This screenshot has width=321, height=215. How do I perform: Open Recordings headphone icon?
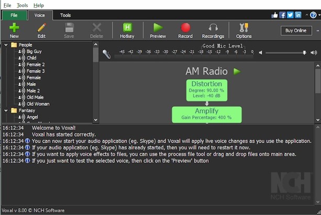pos(213,31)
